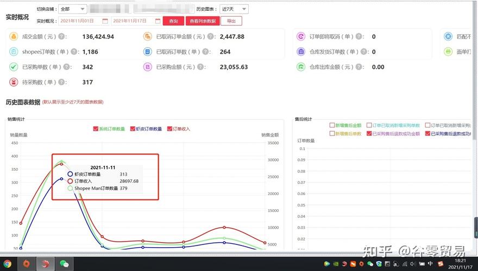Image resolution: width=478 pixels, height=271 pixels.
Task: Enable 新增售后单数 checkbox
Action: [332, 133]
